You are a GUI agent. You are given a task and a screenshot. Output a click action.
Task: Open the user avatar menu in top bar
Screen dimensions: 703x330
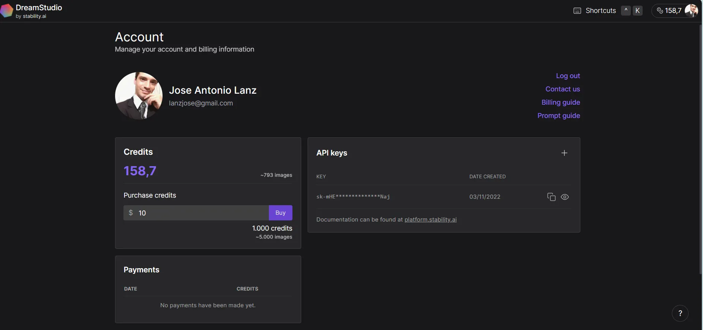pos(691,11)
